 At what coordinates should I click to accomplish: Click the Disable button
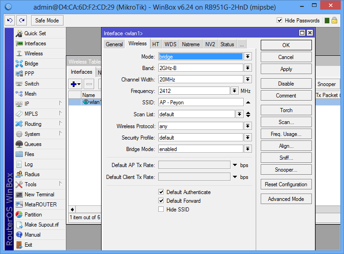286,84
